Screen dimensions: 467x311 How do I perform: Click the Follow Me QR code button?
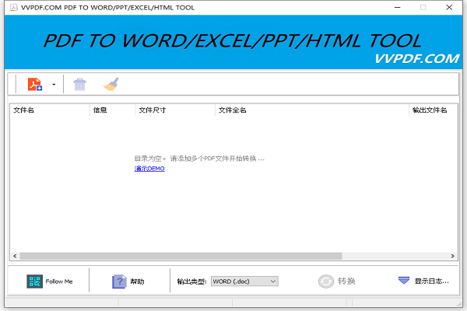(50, 281)
